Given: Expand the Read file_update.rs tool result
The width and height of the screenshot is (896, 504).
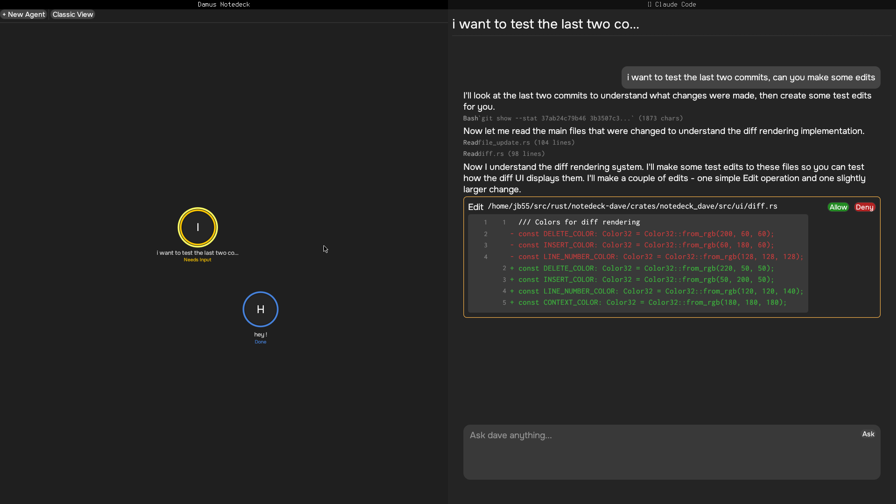Looking at the screenshot, I should pyautogui.click(x=518, y=143).
